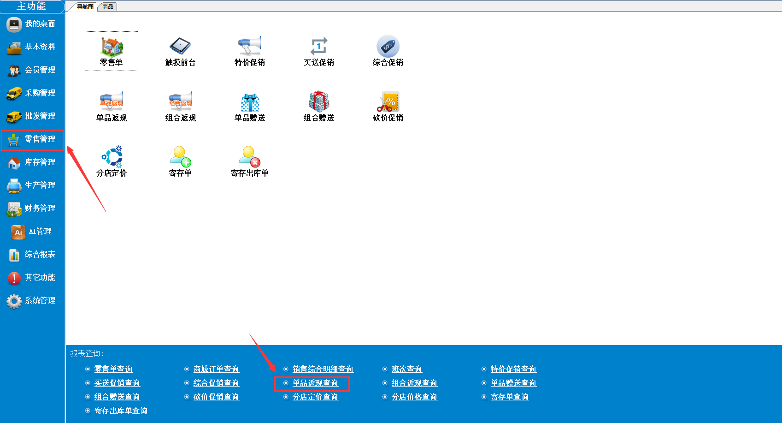Open 特价促销查询 report link

513,369
